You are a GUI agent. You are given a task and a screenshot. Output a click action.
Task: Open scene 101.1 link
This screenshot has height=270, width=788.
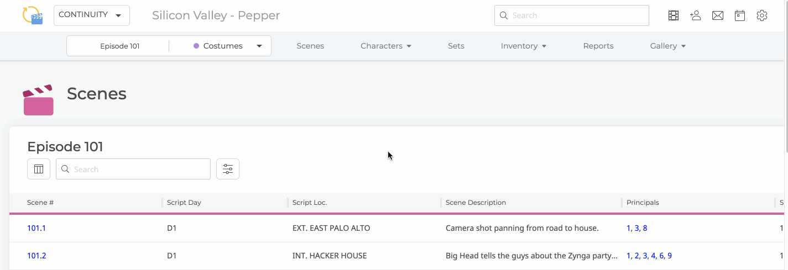tap(36, 228)
